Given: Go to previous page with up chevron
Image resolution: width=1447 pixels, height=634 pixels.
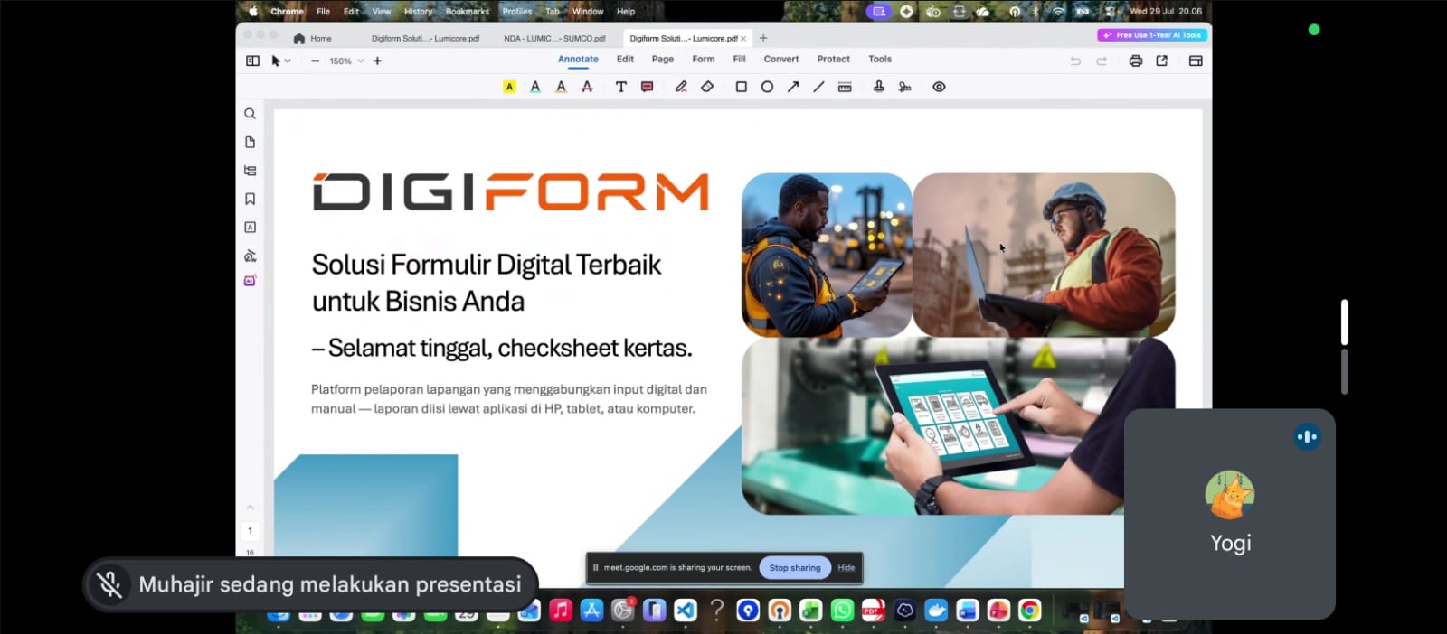Looking at the screenshot, I should point(251,507).
